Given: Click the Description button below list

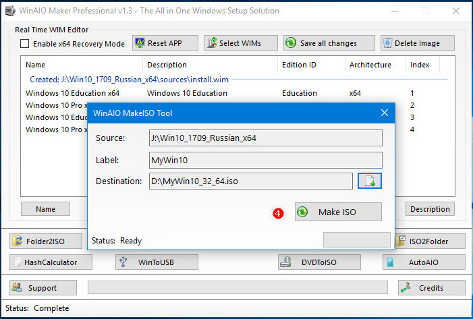Looking at the screenshot, I should point(430,209).
